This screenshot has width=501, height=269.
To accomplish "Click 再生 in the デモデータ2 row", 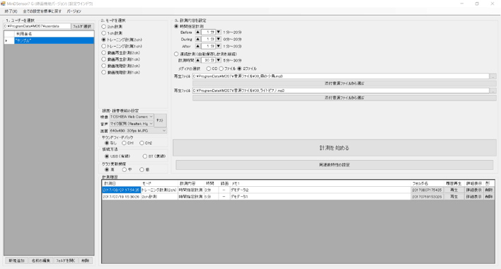I will pyautogui.click(x=454, y=190).
